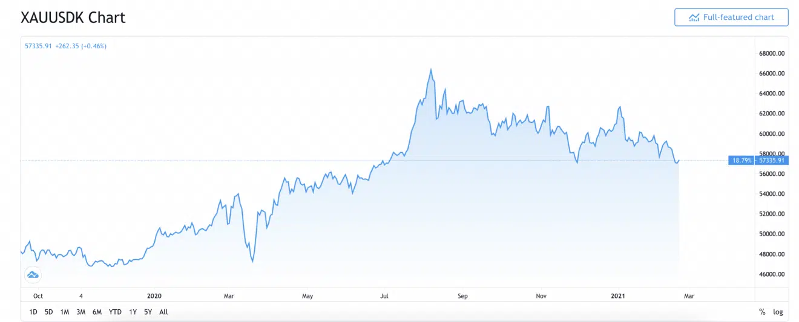Toggle log scale mode

(778, 312)
